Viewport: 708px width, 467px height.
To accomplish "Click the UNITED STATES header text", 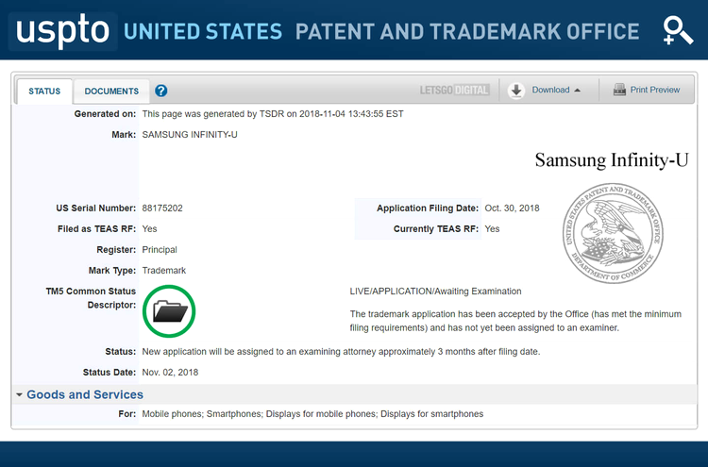I will tap(203, 31).
